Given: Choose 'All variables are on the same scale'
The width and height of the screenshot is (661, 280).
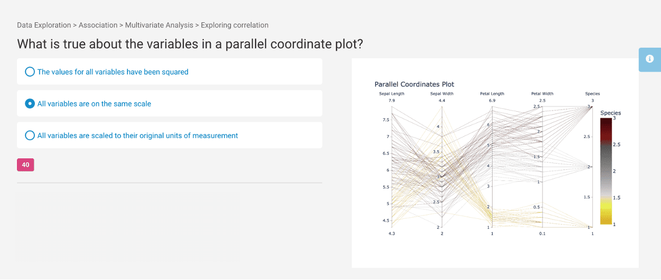Looking at the screenshot, I should 169,104.
